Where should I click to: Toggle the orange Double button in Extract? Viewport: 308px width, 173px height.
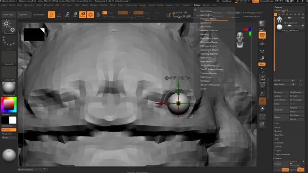pyautogui.click(x=285, y=170)
